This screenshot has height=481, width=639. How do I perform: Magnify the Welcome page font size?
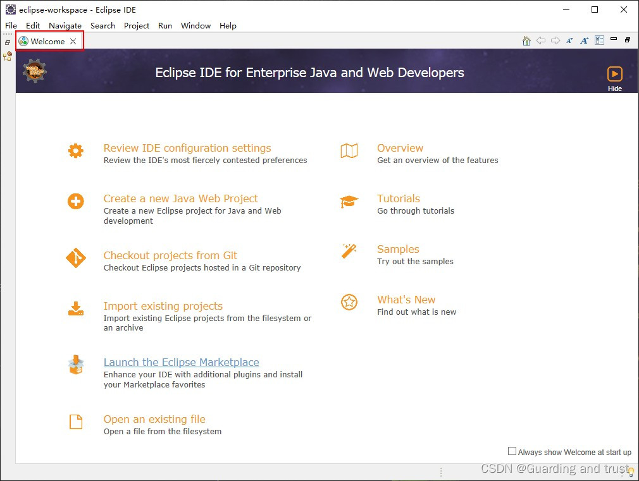585,40
